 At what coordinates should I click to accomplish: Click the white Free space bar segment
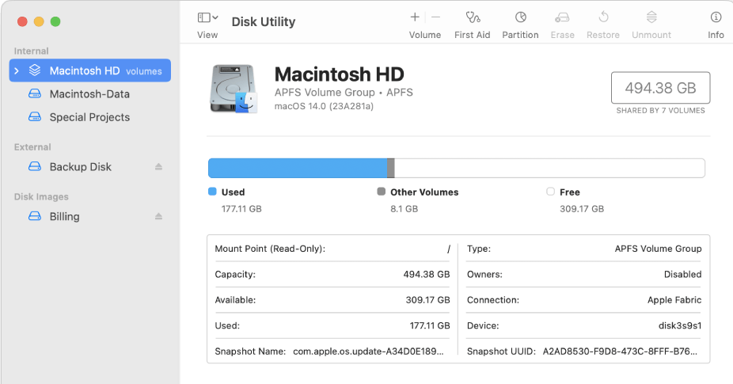[x=549, y=169]
